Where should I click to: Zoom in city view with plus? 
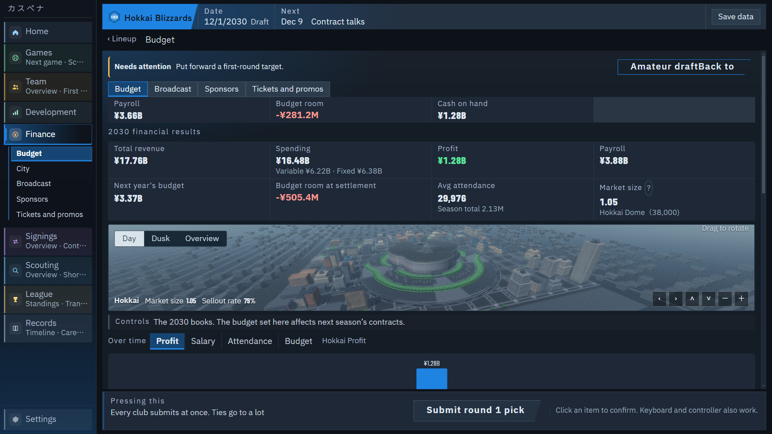click(x=741, y=299)
